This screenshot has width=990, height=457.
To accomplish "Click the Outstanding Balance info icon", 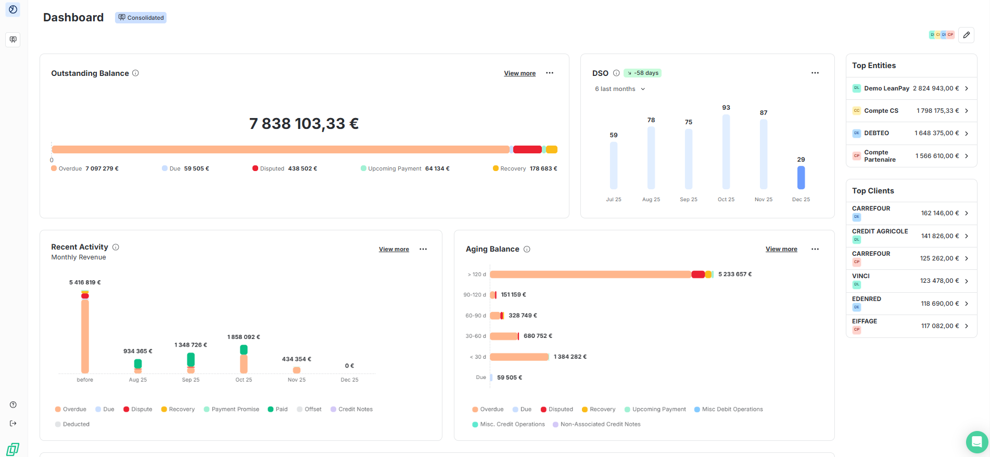I will pyautogui.click(x=135, y=73).
